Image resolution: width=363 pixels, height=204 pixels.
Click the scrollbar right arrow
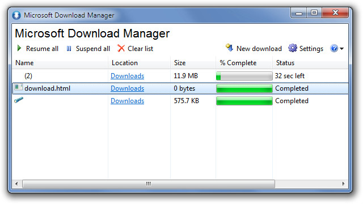(343, 184)
